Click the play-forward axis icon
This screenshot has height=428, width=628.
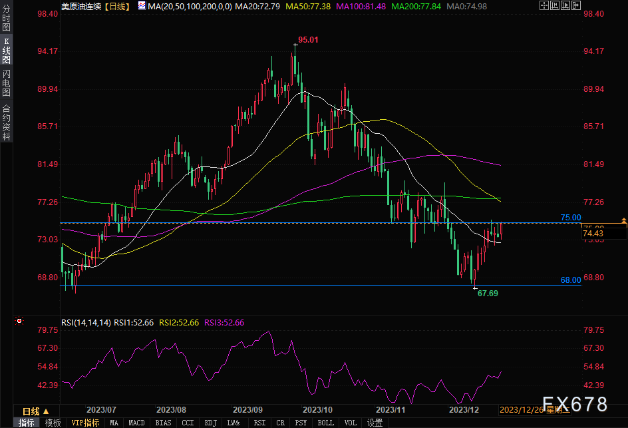click(x=565, y=5)
